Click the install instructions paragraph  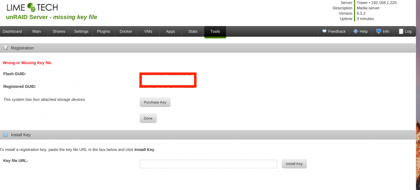click(x=78, y=150)
